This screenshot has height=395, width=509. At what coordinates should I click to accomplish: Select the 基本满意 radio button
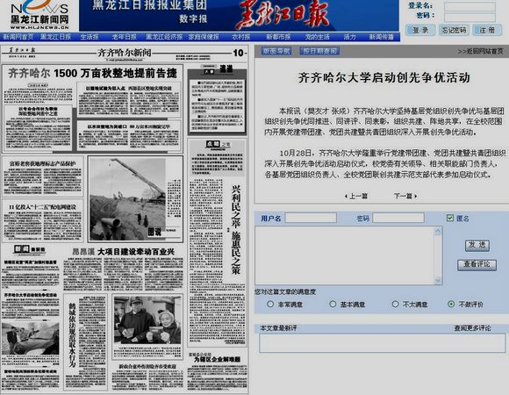pos(333,304)
